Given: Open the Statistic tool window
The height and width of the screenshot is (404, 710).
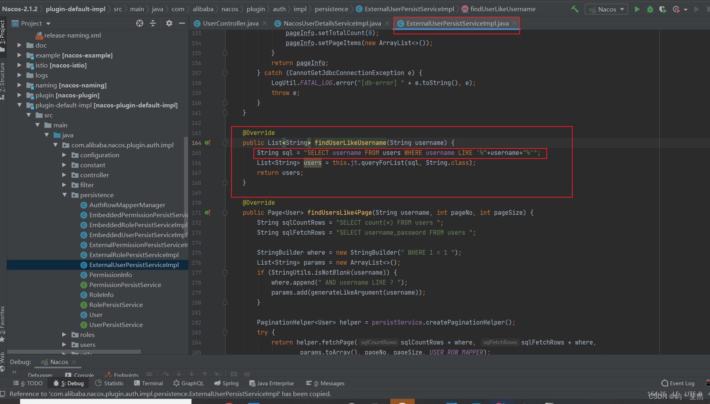Looking at the screenshot, I should coord(109,383).
